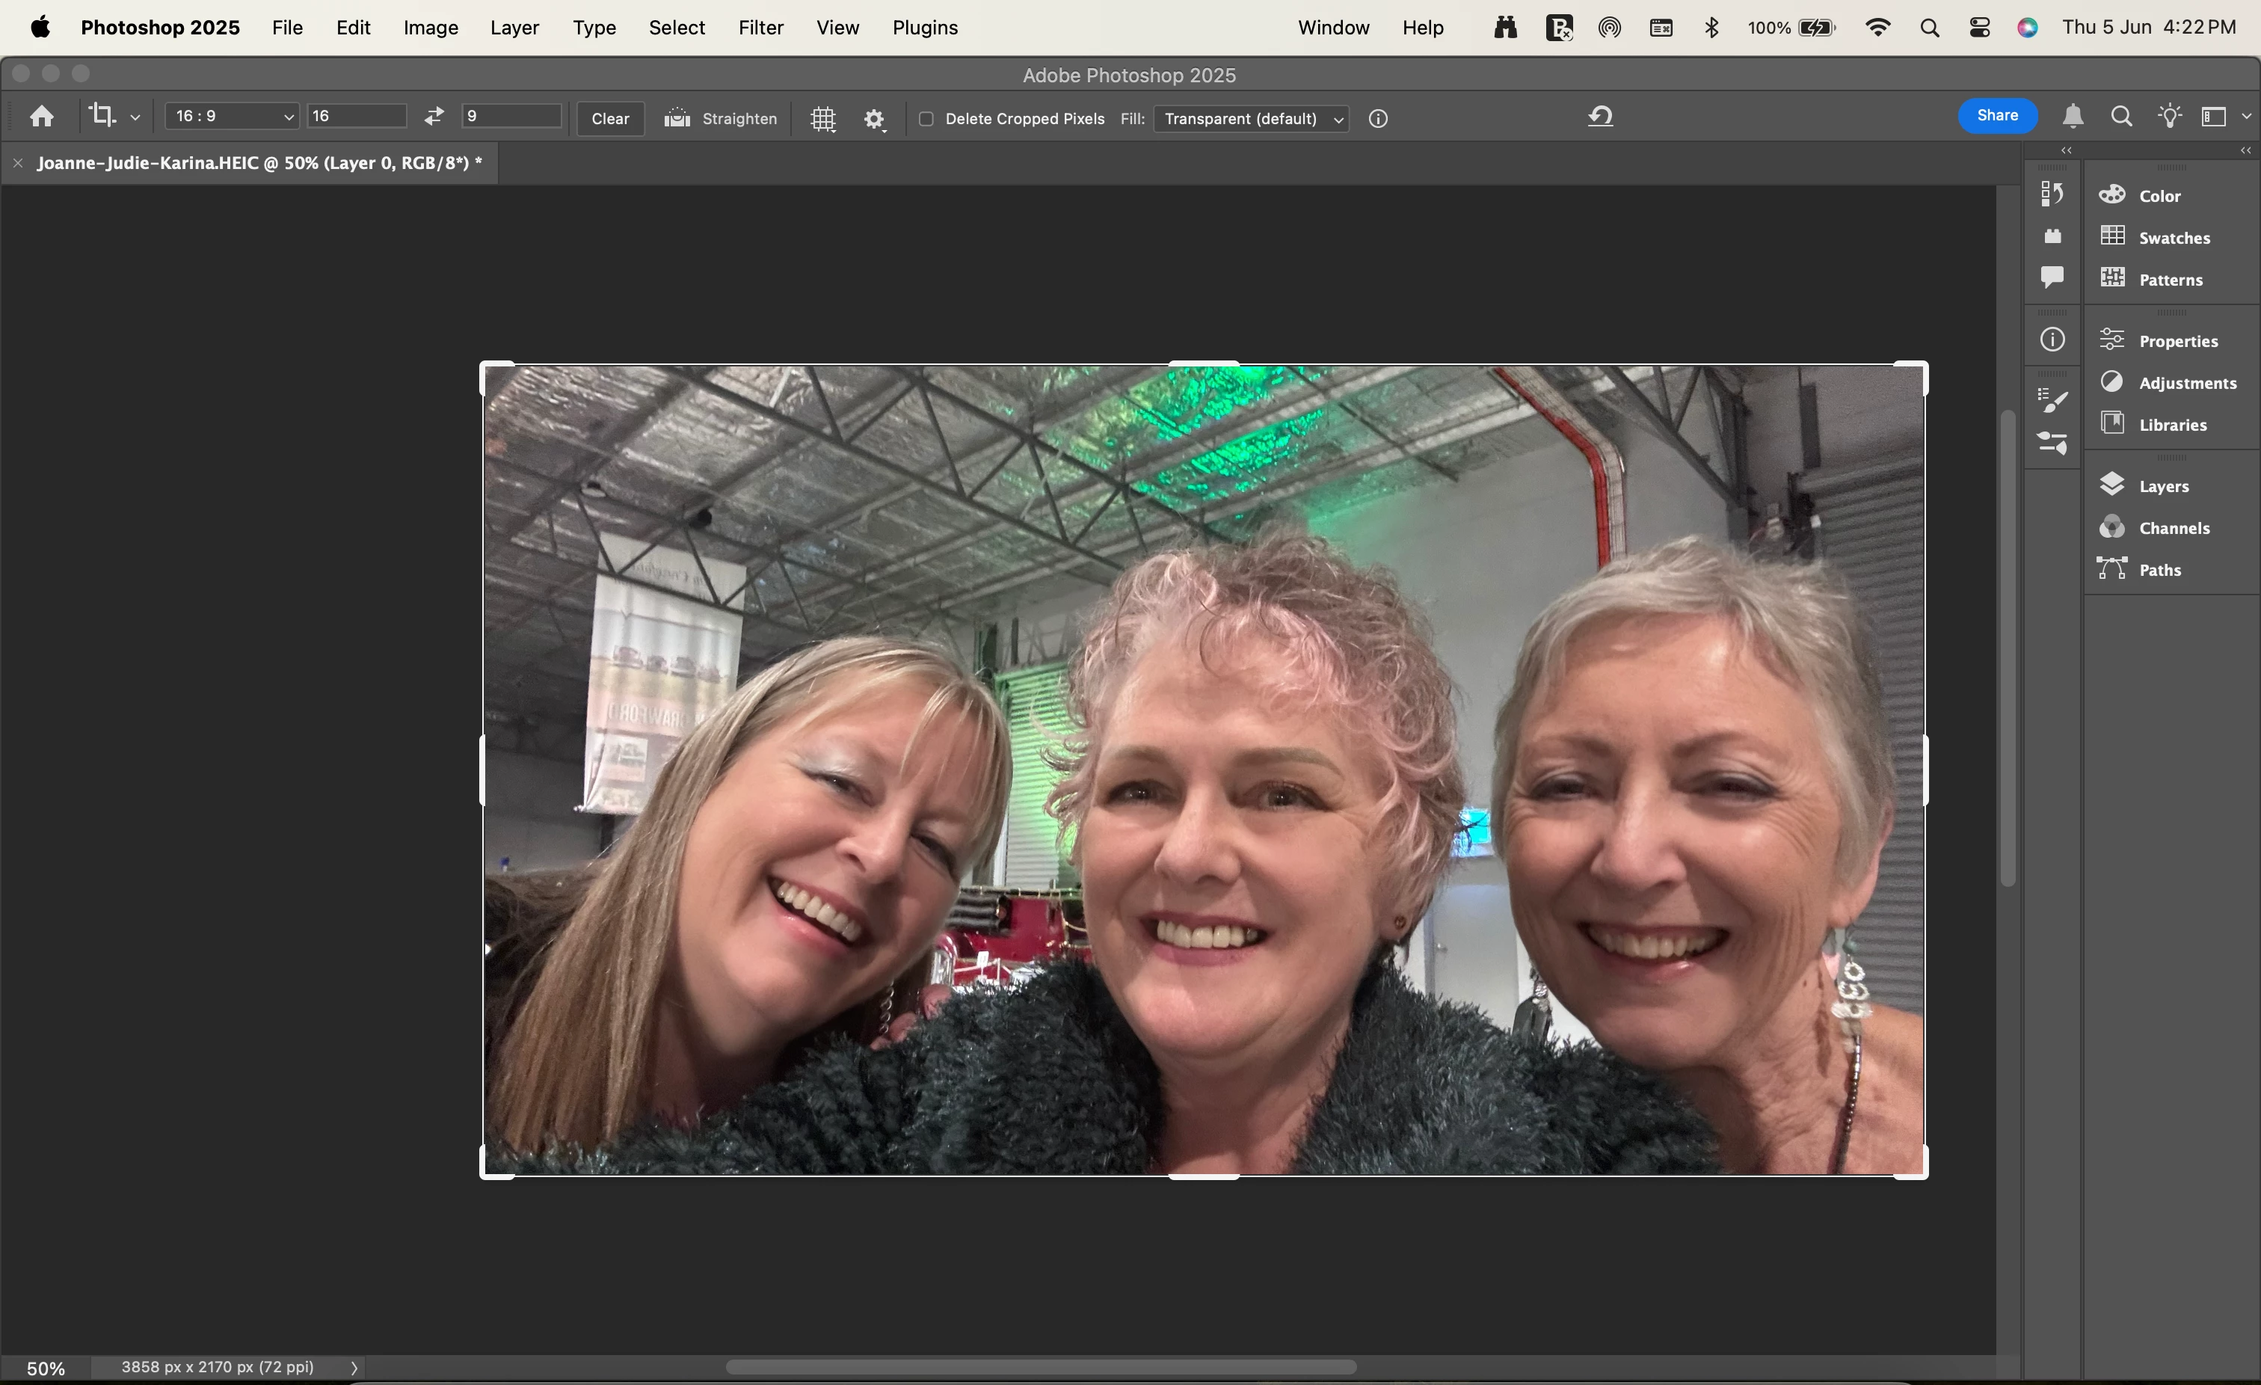Open macOS Control Center in menu bar
Image resolution: width=2261 pixels, height=1385 pixels.
click(1979, 28)
